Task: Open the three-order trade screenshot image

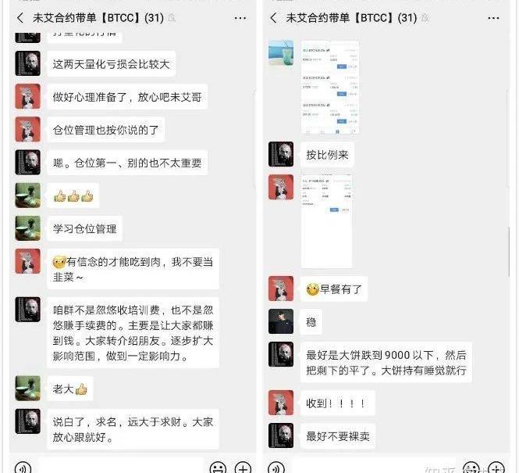Action: coord(329,88)
